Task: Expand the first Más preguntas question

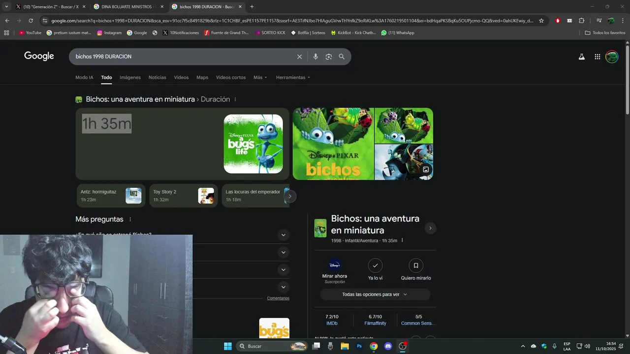Action: [283, 235]
